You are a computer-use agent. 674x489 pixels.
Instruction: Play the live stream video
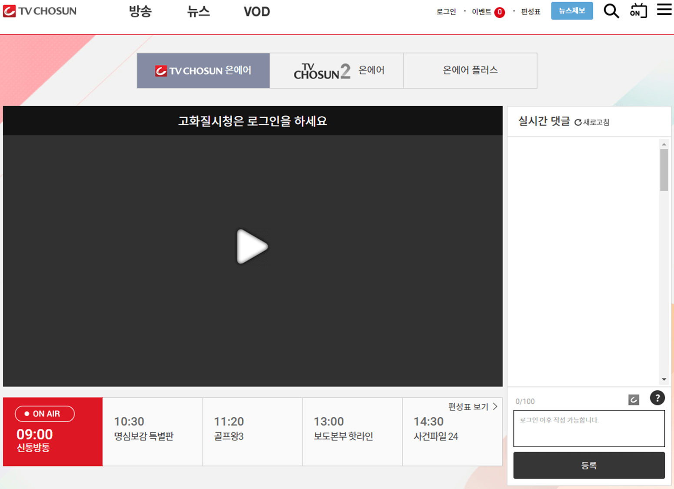252,246
